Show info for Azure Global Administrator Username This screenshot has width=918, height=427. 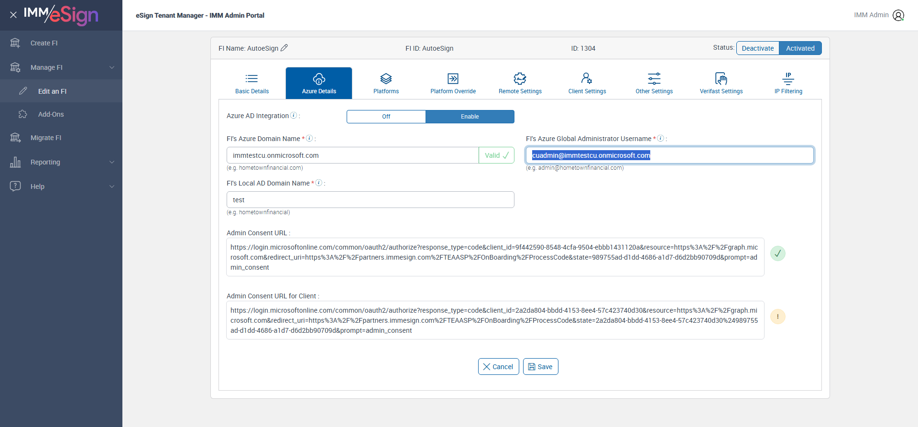point(660,138)
